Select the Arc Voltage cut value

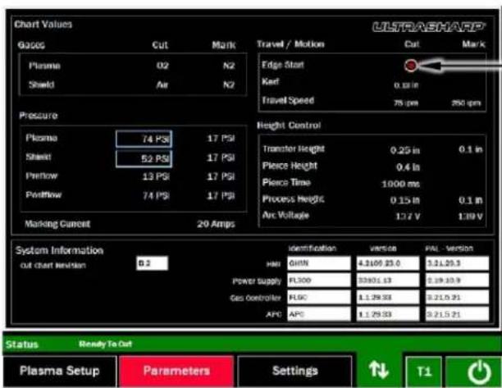408,217
